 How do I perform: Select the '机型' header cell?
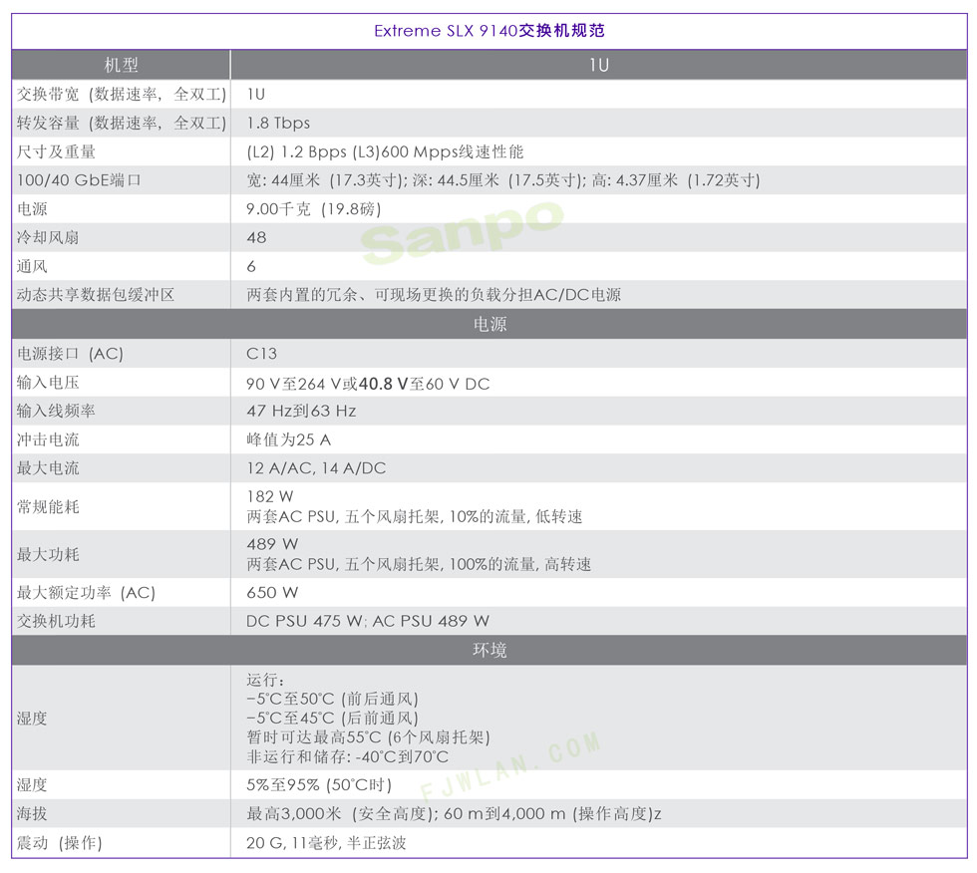coord(121,65)
